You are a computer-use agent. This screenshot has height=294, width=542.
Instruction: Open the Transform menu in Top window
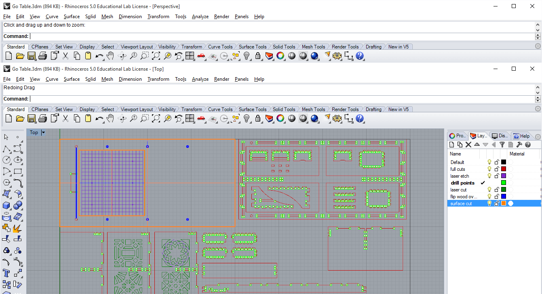(x=158, y=79)
